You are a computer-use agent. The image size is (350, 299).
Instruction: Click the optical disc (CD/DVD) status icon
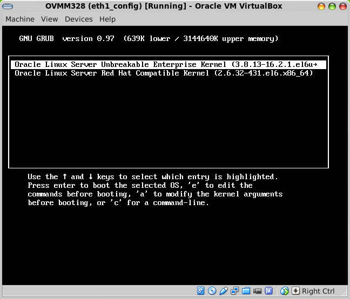(x=212, y=291)
